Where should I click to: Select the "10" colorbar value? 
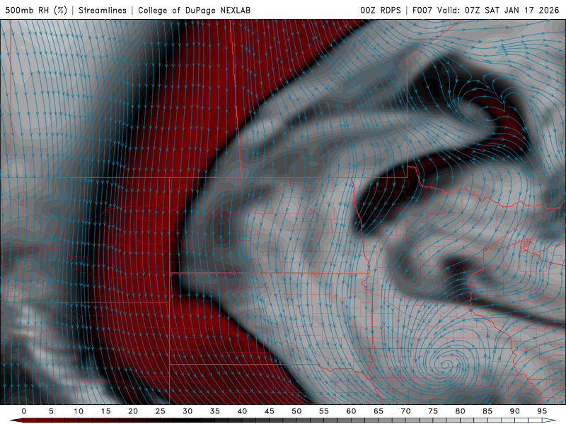79,411
